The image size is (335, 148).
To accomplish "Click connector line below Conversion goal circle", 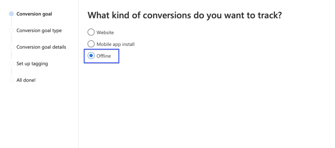I will (11, 22).
